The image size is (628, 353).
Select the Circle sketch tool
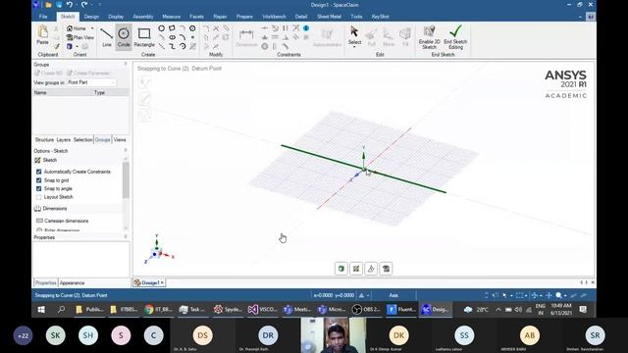[124, 37]
